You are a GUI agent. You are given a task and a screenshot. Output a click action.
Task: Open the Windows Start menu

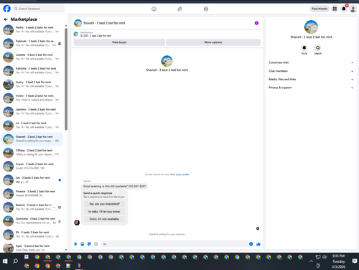5,261
